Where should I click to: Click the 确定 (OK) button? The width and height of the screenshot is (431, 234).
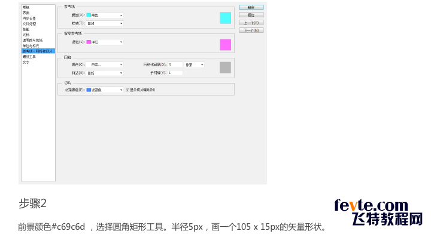pyautogui.click(x=251, y=7)
